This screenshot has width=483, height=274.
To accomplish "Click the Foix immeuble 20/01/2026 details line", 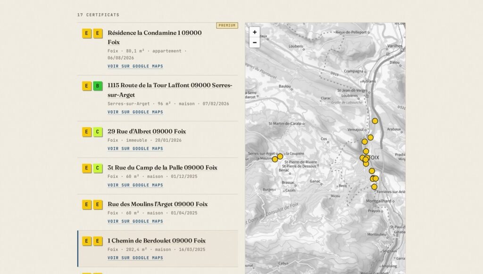I will 144,140.
